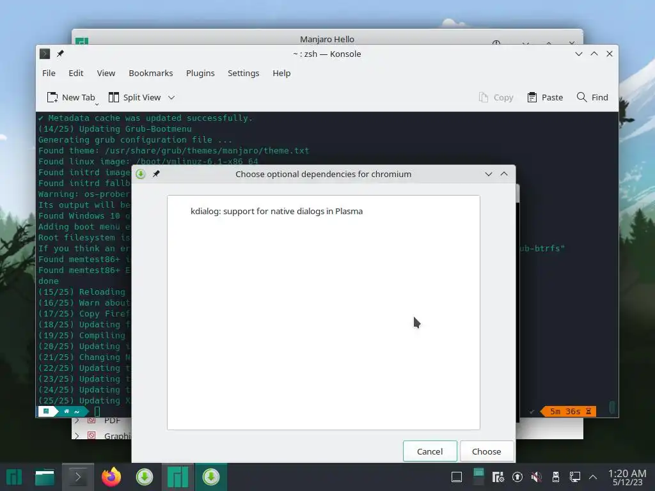This screenshot has width=655, height=491.
Task: Open Konsole Edit menu
Action: pos(76,73)
